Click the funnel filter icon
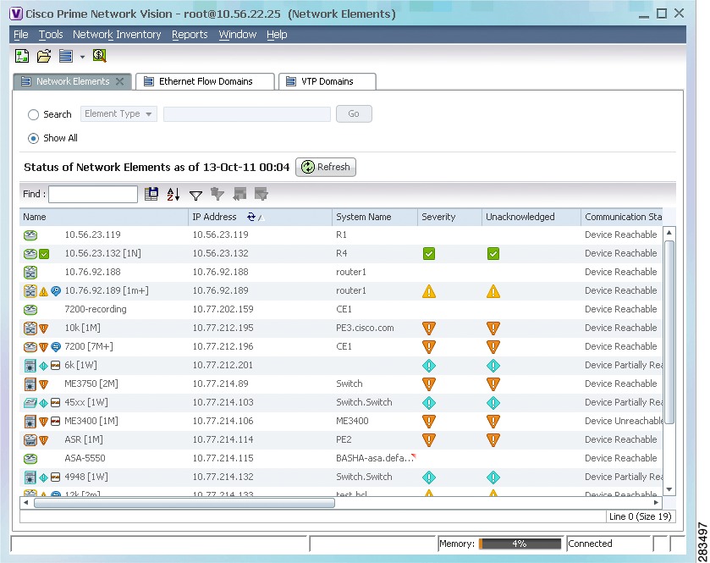Screen dimensions: 710x563 [195, 195]
